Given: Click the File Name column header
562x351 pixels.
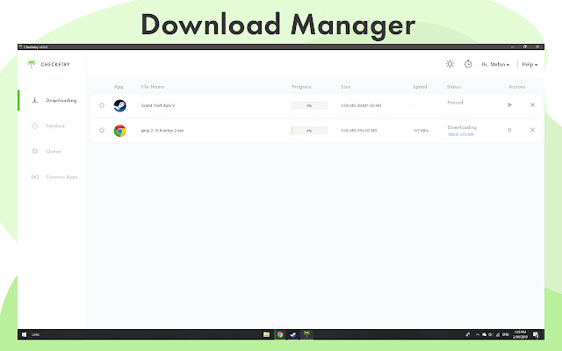Looking at the screenshot, I should tap(152, 87).
